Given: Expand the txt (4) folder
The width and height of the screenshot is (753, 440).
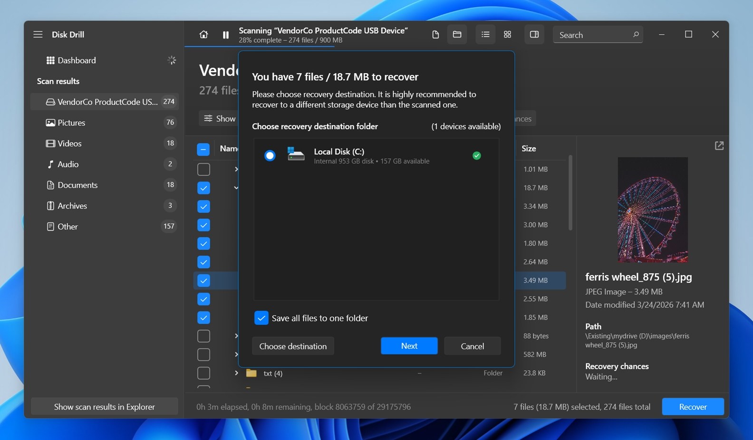Looking at the screenshot, I should (x=236, y=373).
